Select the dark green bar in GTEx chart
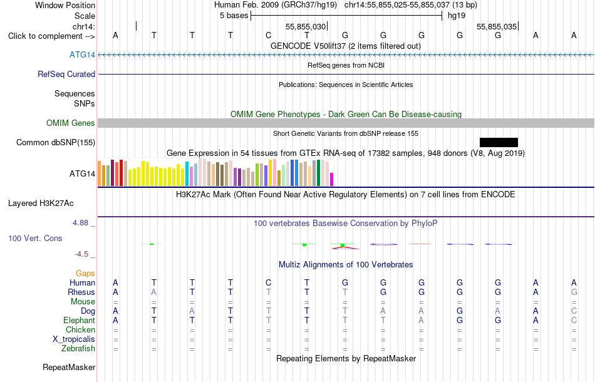 [318, 173]
